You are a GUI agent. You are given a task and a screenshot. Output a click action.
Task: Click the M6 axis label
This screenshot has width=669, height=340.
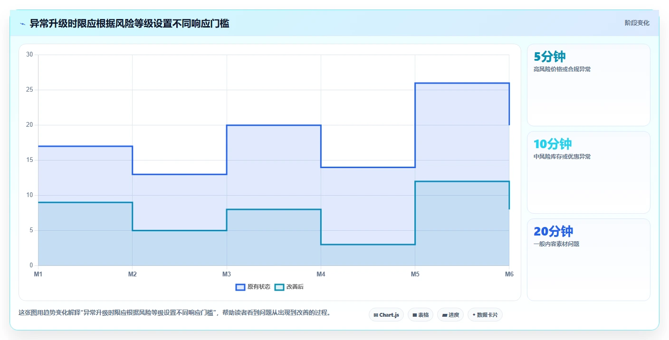click(509, 274)
